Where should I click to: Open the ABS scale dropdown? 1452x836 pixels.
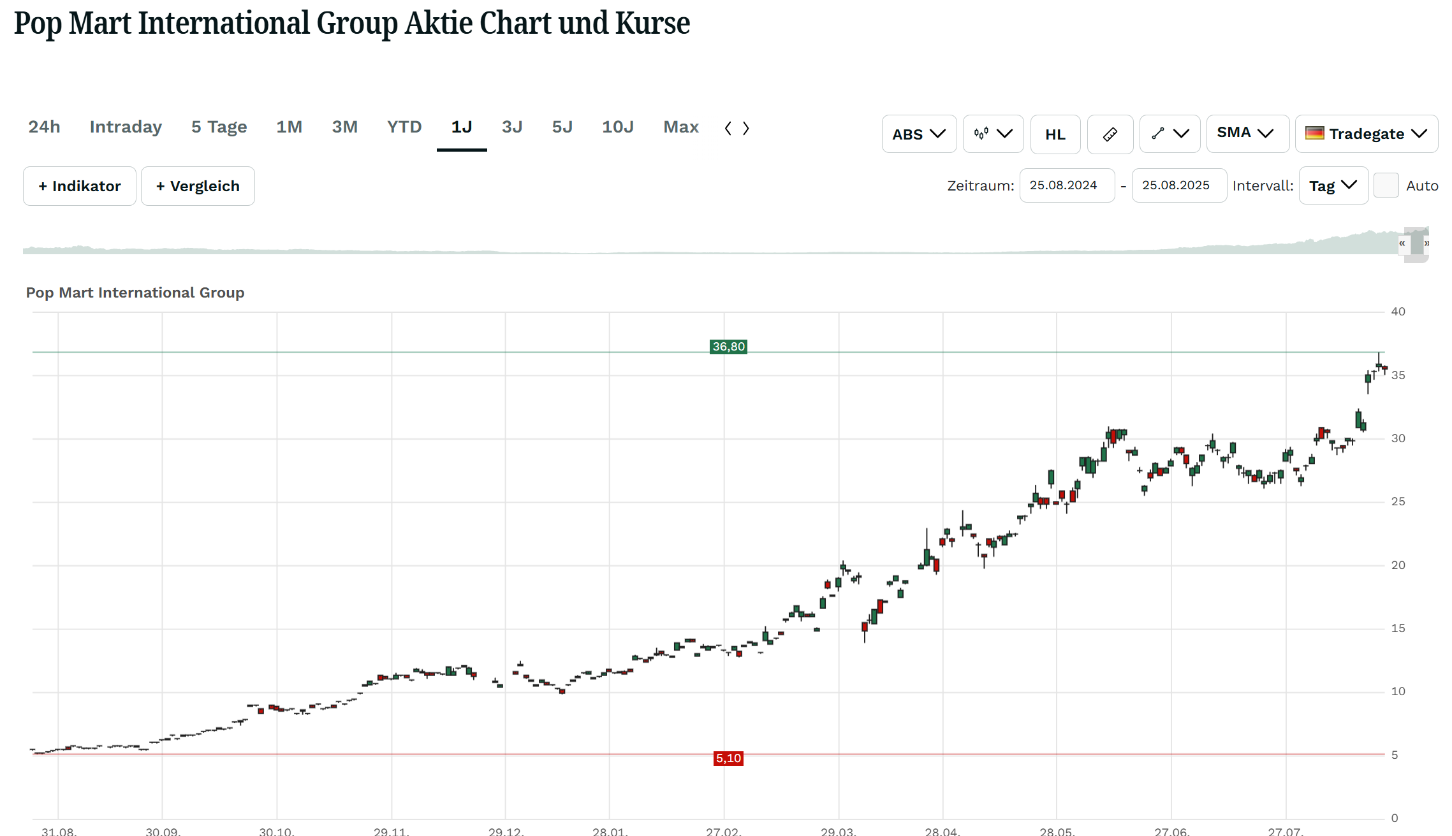[919, 134]
